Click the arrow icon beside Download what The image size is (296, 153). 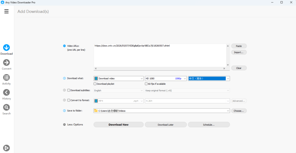pyautogui.click(x=64, y=78)
